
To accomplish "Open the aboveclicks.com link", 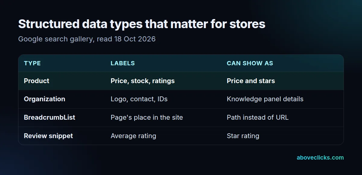I will click(x=320, y=157).
